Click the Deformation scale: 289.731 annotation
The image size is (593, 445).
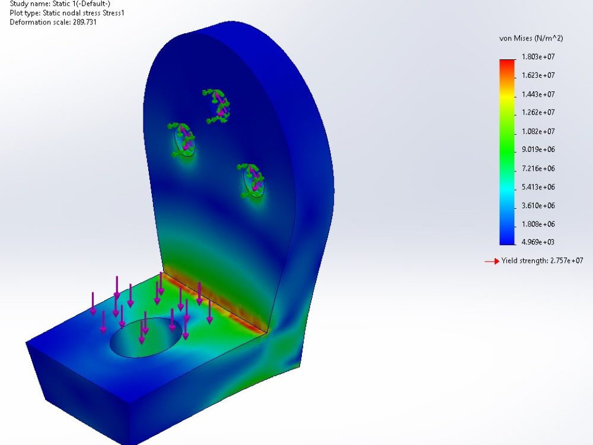(52, 22)
